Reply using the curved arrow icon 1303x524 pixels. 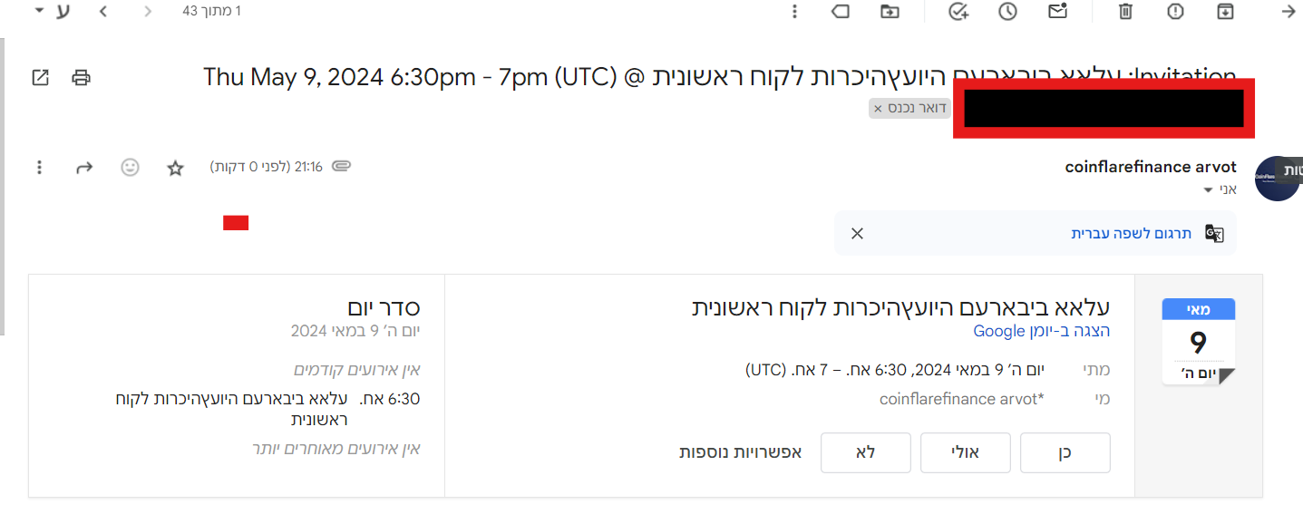[84, 168]
